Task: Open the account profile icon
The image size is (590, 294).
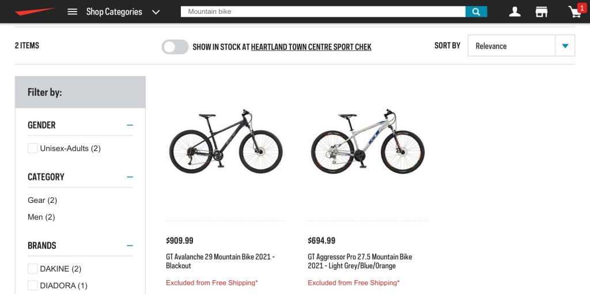Action: pyautogui.click(x=515, y=12)
